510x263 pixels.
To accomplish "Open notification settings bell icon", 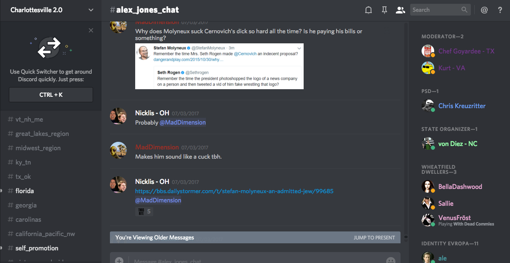I will pyautogui.click(x=368, y=10).
